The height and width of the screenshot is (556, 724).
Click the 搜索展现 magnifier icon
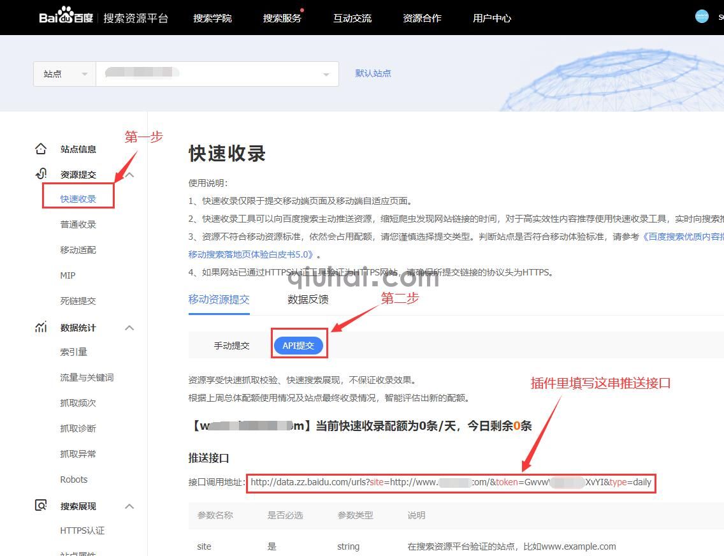pos(40,506)
